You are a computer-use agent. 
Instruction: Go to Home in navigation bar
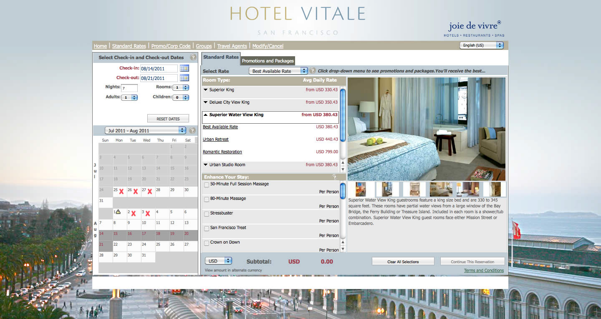coord(100,46)
